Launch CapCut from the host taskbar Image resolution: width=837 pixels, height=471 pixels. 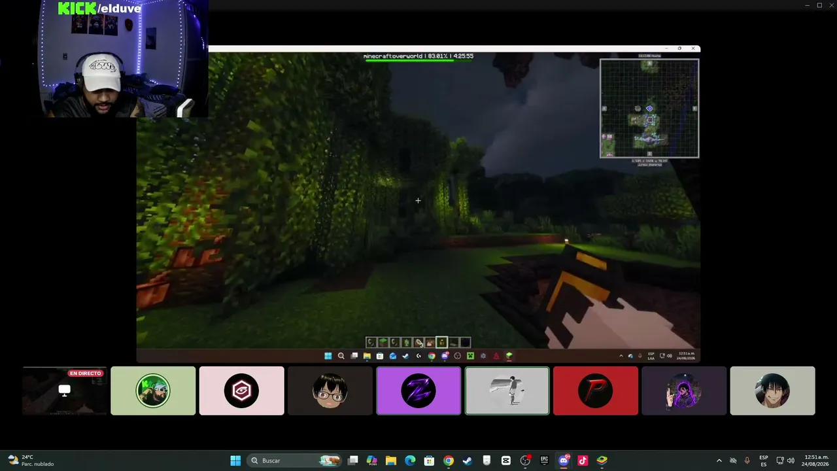[x=505, y=461]
